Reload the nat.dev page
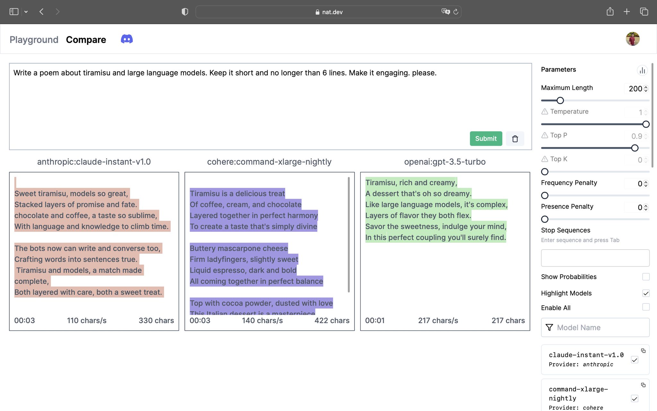 (x=456, y=12)
